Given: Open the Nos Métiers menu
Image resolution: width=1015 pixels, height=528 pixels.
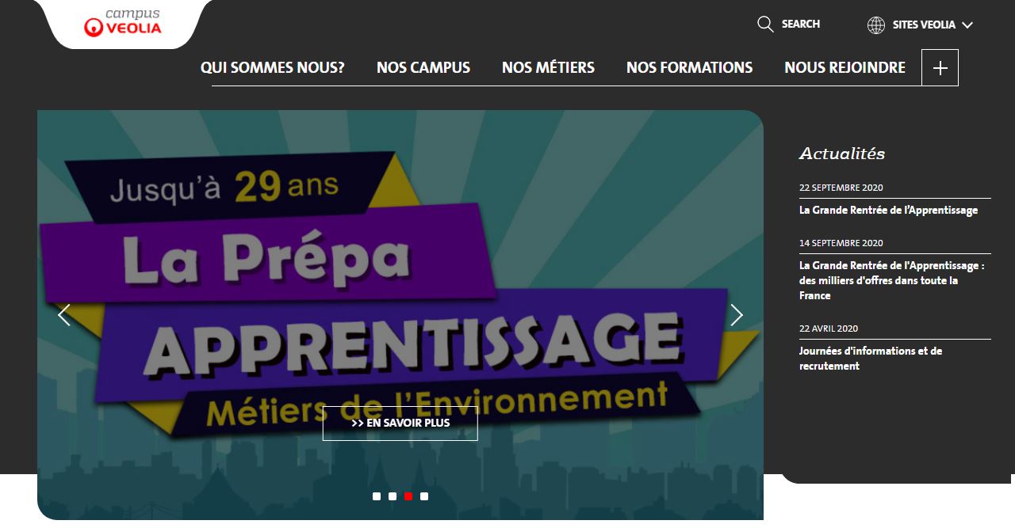Looking at the screenshot, I should 548,67.
